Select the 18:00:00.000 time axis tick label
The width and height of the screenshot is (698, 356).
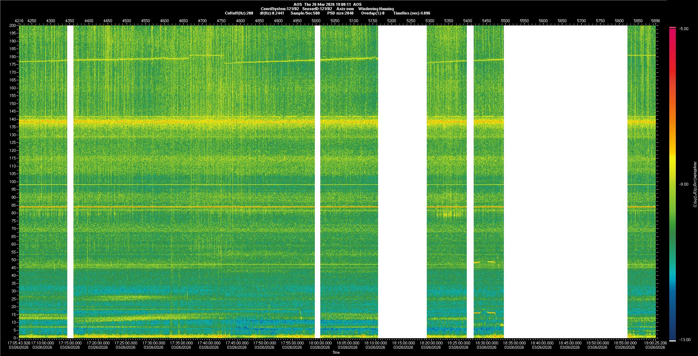click(x=320, y=343)
